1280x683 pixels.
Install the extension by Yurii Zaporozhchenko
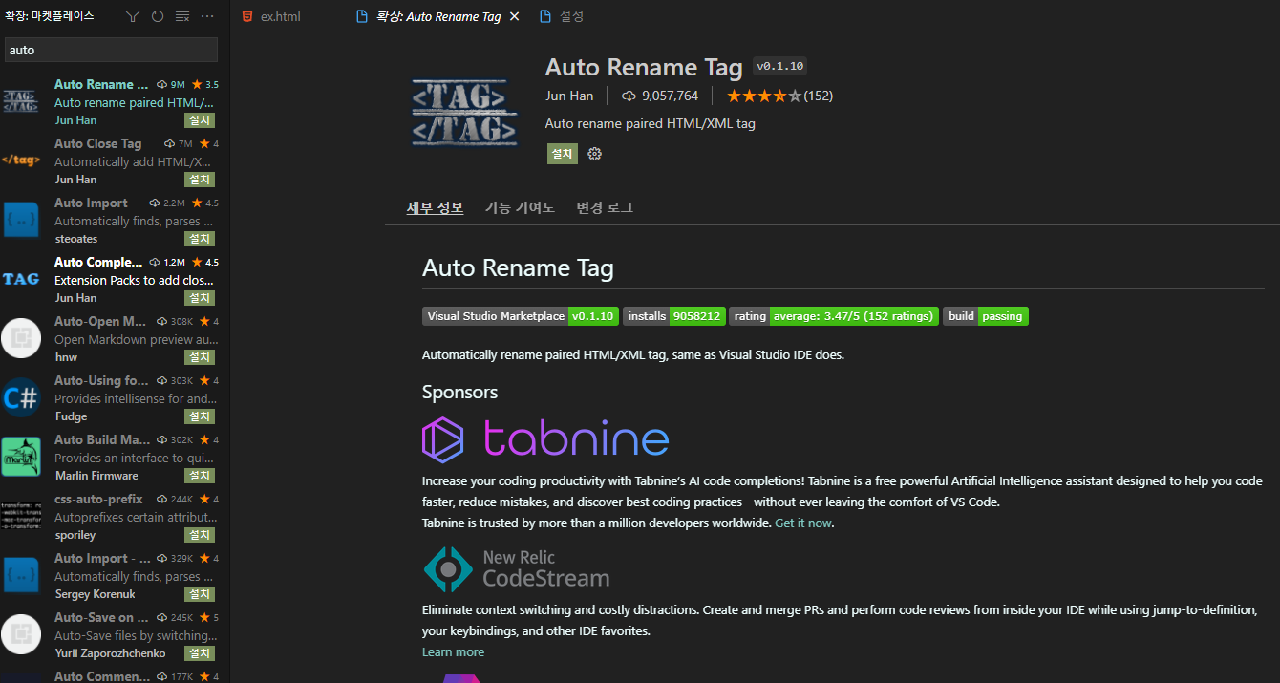pos(200,653)
